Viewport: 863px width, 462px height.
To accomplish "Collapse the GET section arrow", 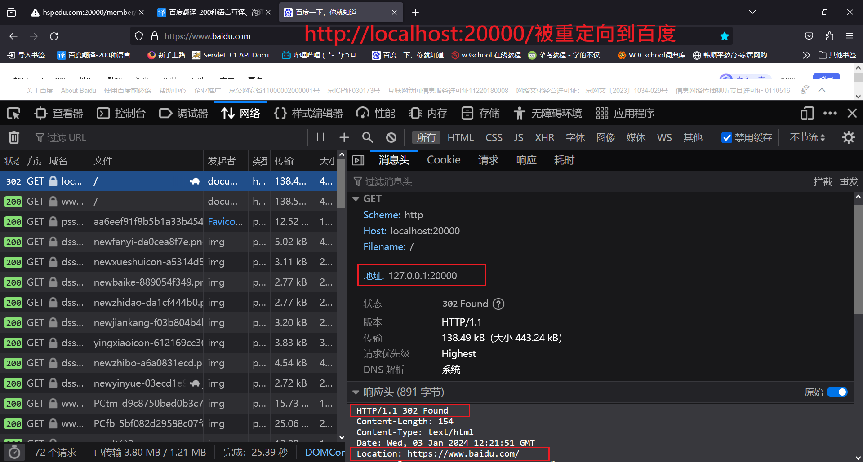I will coord(356,199).
